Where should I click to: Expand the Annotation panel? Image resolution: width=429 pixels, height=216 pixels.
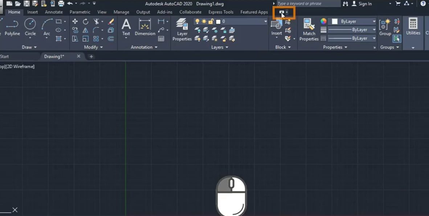point(144,47)
